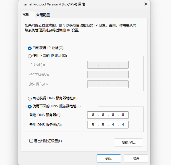Click the dialog title bar text
The width and height of the screenshot is (171, 165).
(53, 4)
